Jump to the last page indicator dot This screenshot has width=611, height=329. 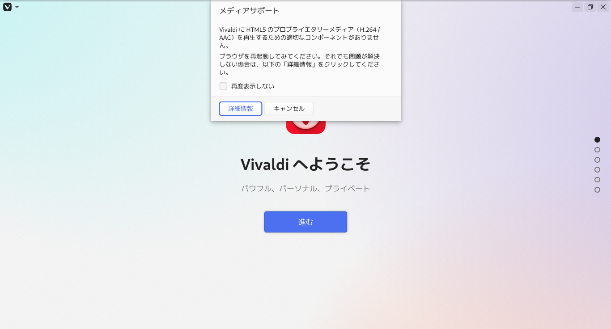click(x=597, y=190)
